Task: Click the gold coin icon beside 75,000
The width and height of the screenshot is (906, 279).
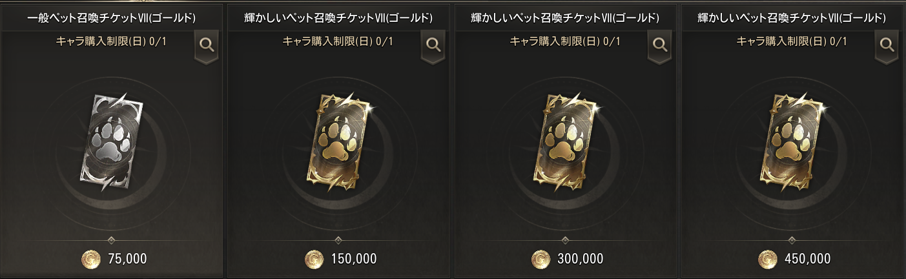Action: [91, 260]
